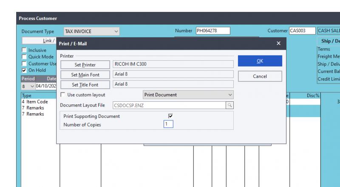Screen dimensions: 340x187
Task: Open the Print Document dropdown
Action: pyautogui.click(x=187, y=95)
